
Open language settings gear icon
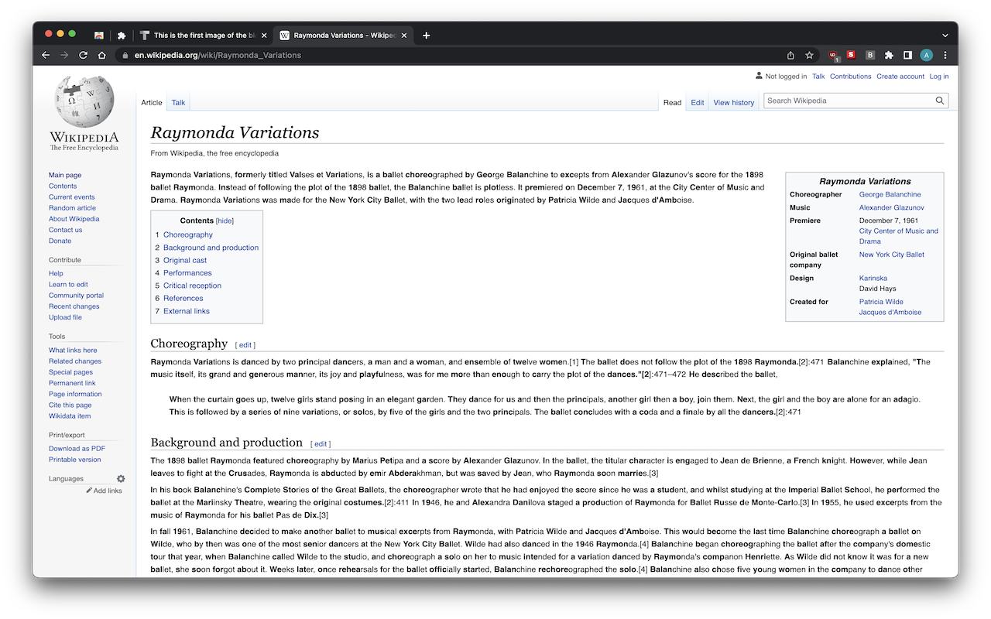(121, 479)
